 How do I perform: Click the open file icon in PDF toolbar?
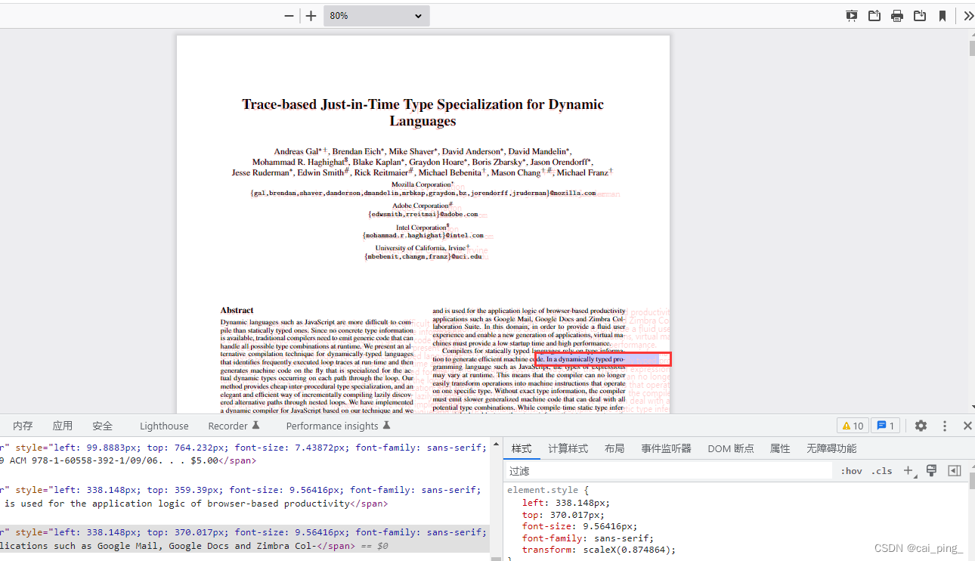click(874, 15)
